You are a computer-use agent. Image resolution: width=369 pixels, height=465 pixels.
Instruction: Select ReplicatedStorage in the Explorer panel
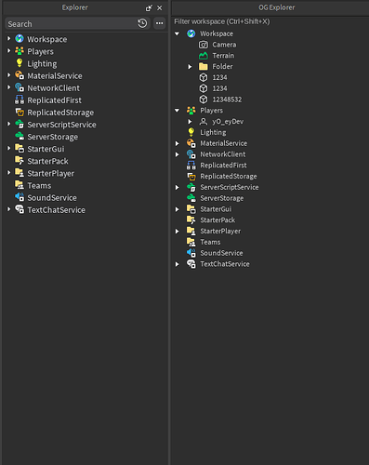60,113
